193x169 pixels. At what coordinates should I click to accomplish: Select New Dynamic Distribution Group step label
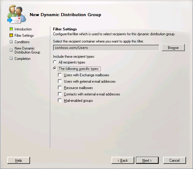click(27, 50)
